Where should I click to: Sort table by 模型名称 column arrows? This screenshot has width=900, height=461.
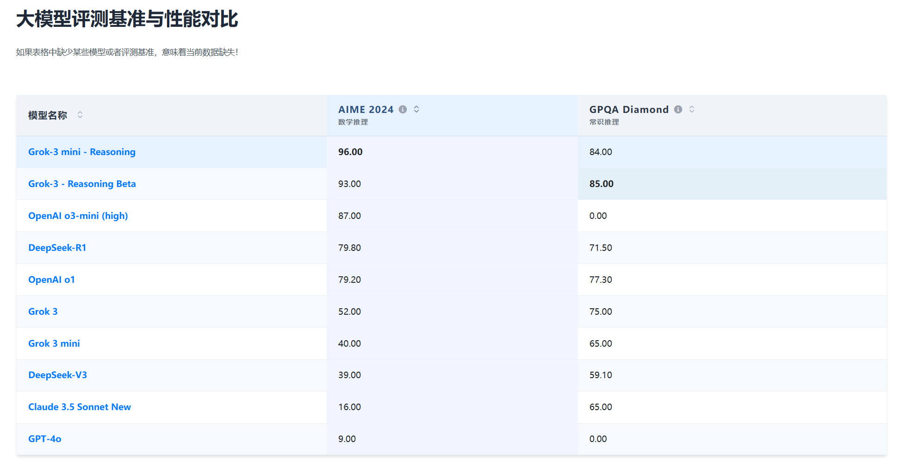click(80, 114)
